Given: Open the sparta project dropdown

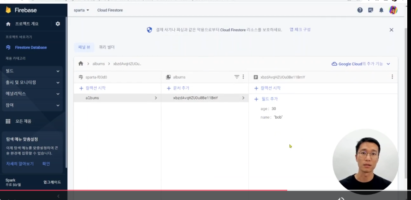Looking at the screenshot, I should [x=82, y=10].
